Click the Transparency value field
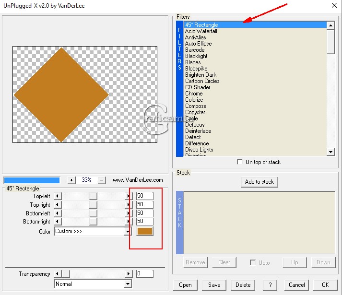 click(x=144, y=273)
